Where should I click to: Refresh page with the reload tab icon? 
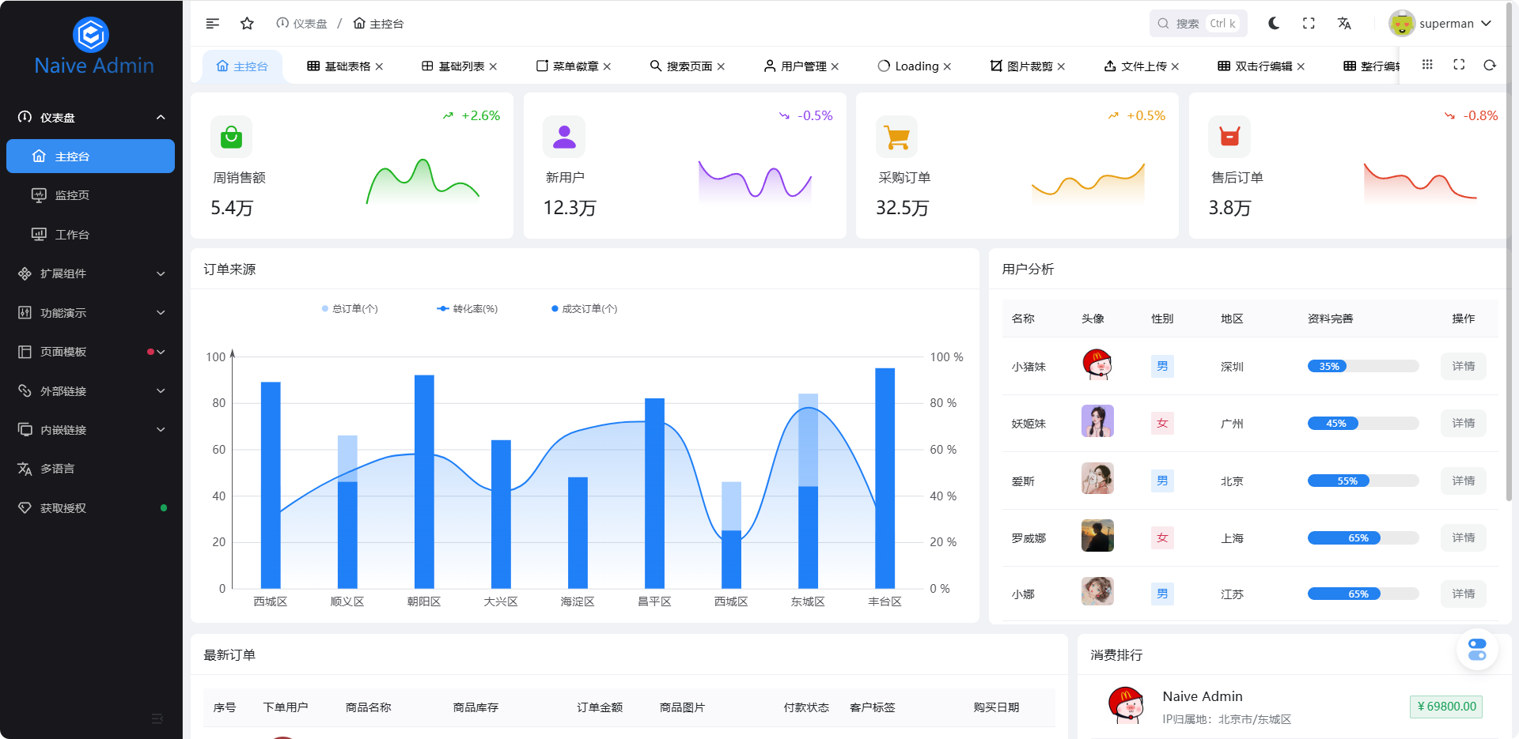[1490, 66]
